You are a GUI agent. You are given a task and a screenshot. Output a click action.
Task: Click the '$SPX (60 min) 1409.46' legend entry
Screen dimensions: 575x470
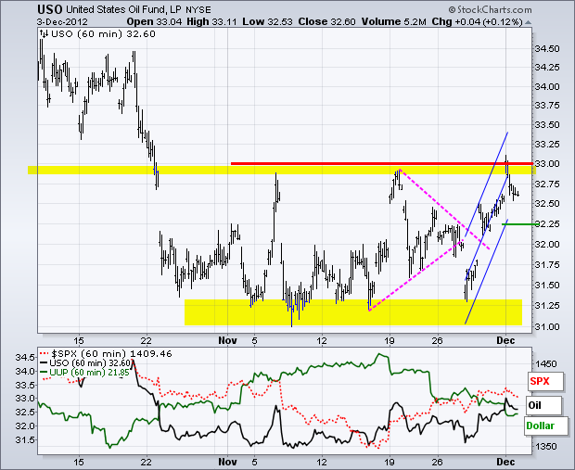pos(106,354)
